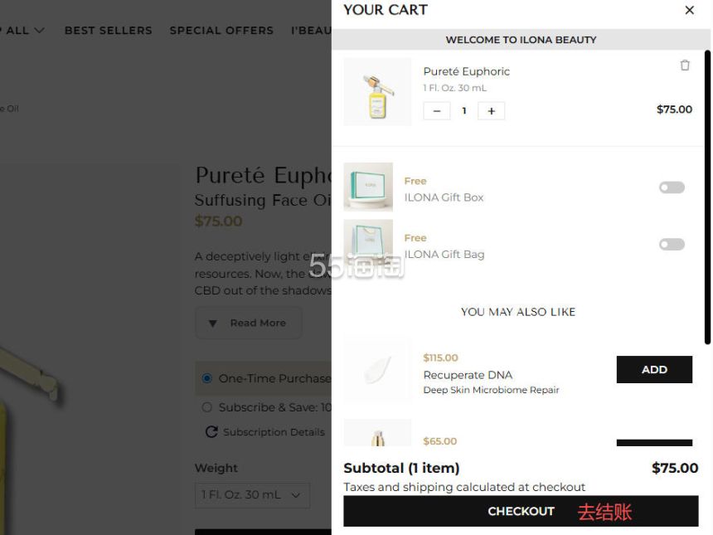The width and height of the screenshot is (713, 535).
Task: Add Recuperate DNA to the cart
Action: 653,370
